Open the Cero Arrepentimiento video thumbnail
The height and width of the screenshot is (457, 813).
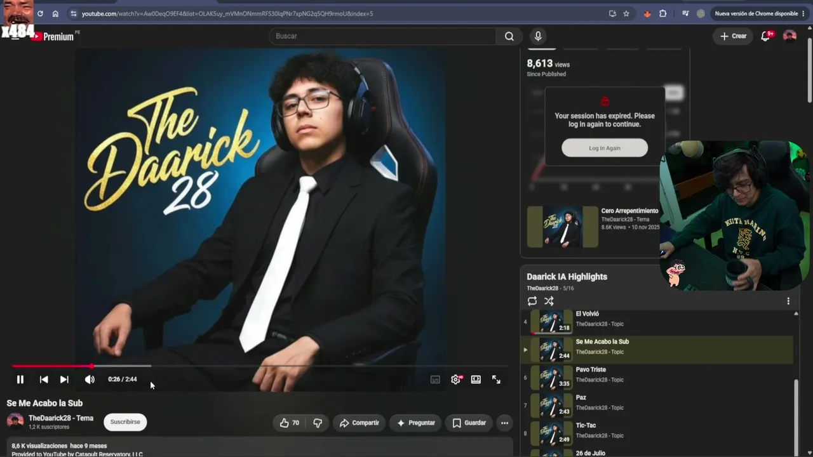[x=563, y=227]
